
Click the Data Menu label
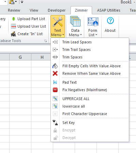pos(75,33)
